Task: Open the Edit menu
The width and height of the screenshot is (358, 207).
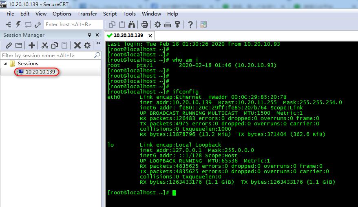Action: [x=24, y=14]
